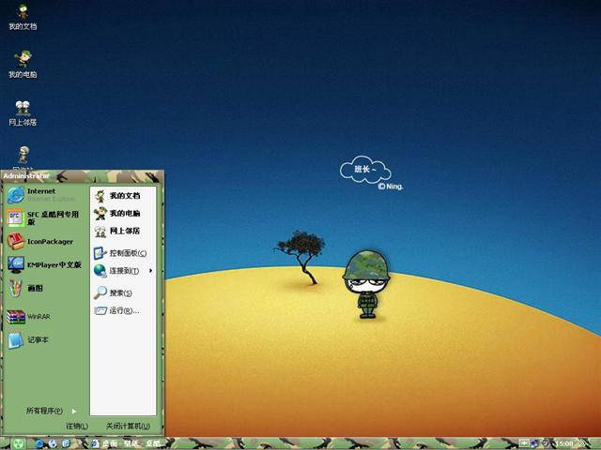Expand the 连接到(T) submenu

coord(123,271)
